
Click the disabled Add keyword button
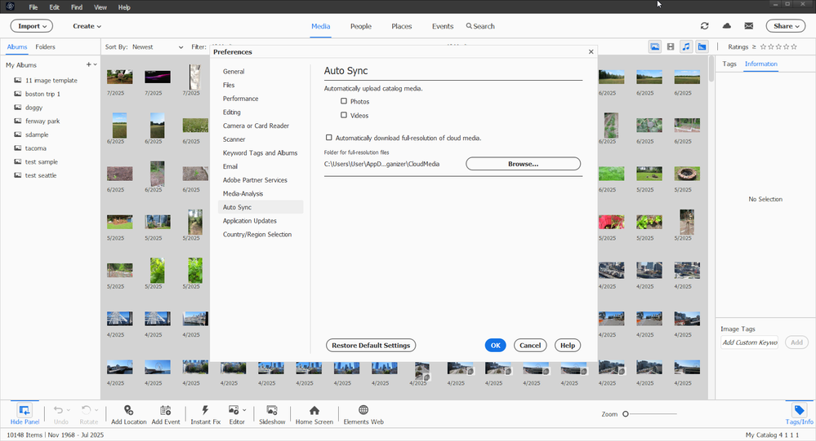pos(796,342)
